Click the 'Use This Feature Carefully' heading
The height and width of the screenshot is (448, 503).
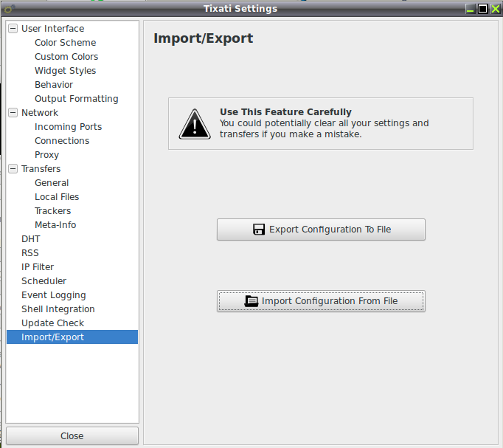[285, 111]
